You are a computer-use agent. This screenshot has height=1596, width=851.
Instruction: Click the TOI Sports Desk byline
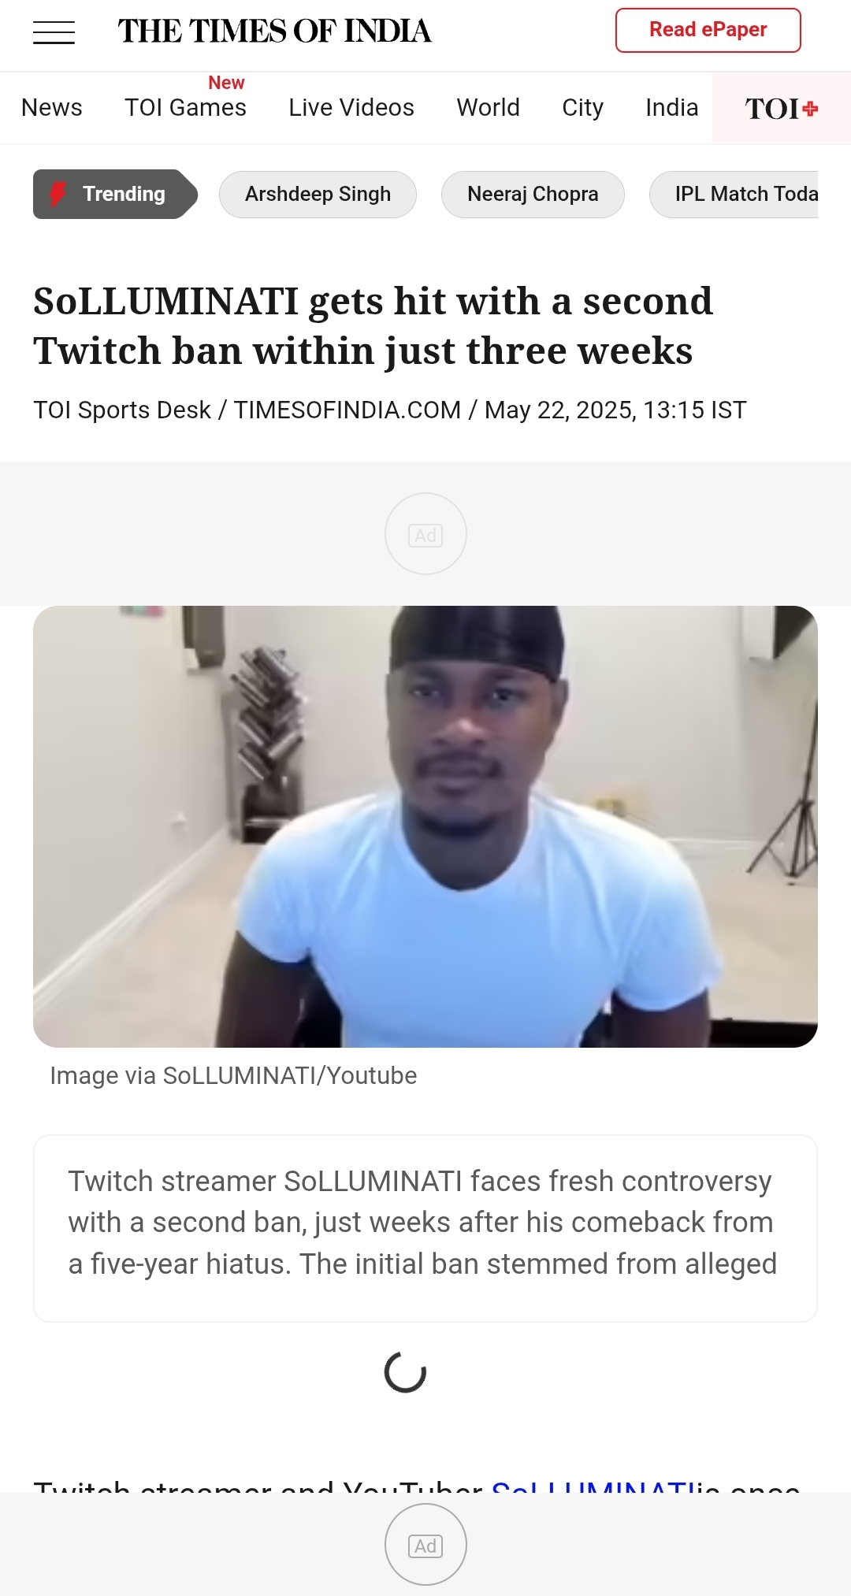(122, 410)
